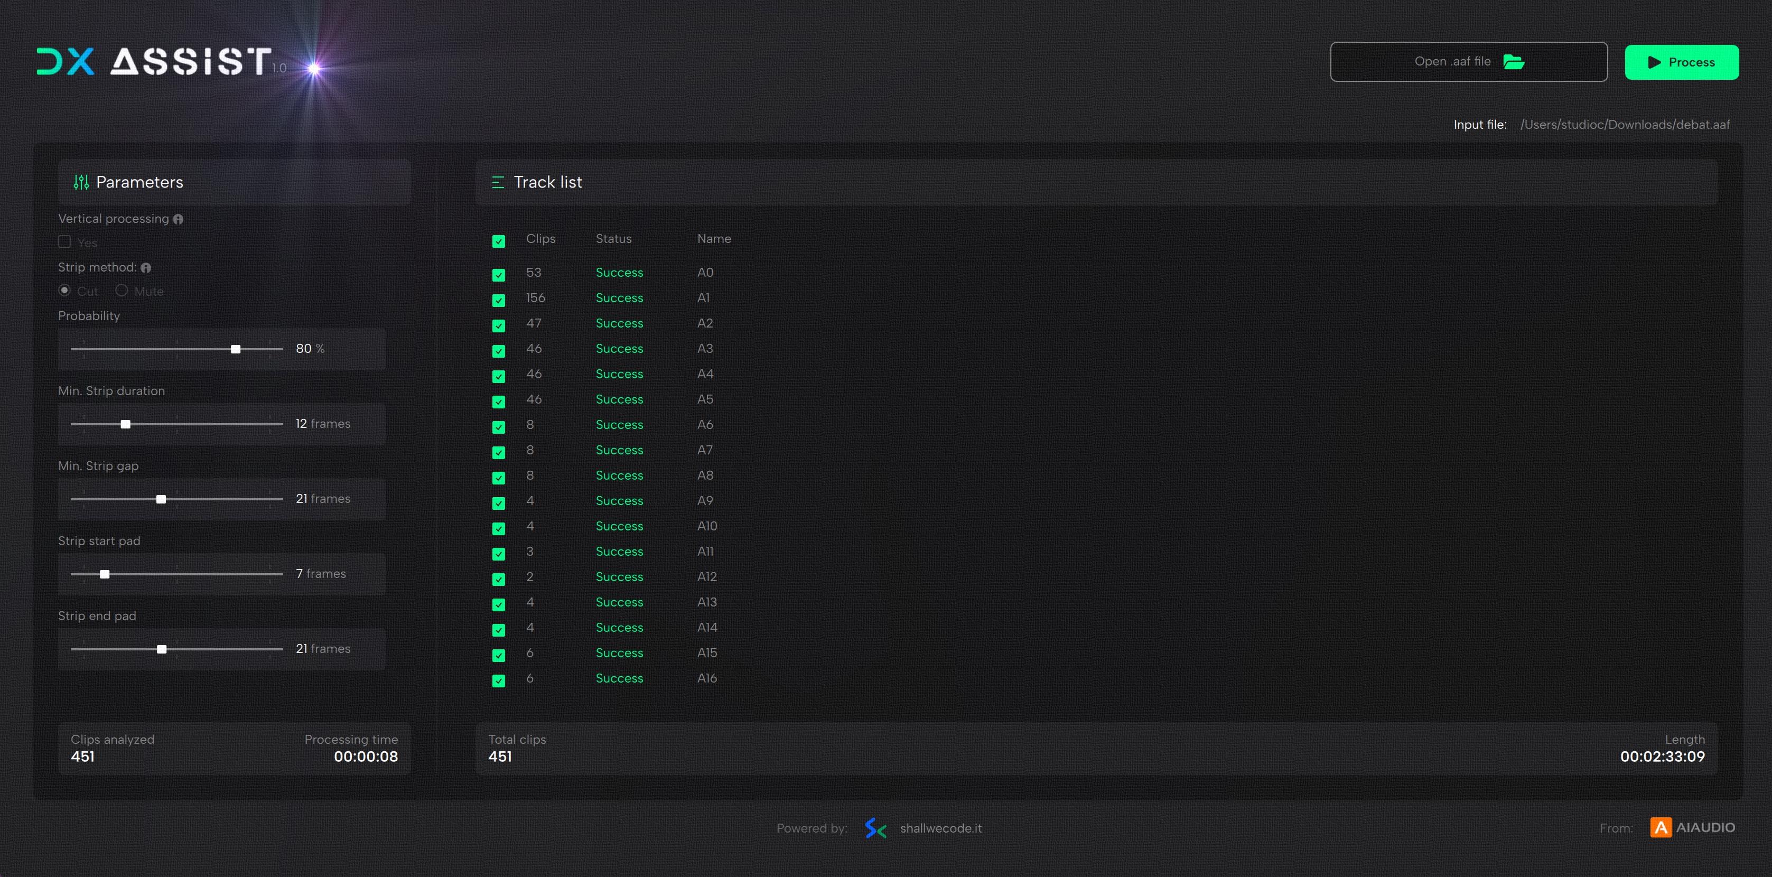Uncheck track A5 checkbox
Screen dimensions: 1772x877
499,402
